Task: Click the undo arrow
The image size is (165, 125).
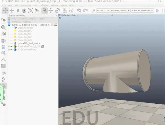Action: (79, 10)
